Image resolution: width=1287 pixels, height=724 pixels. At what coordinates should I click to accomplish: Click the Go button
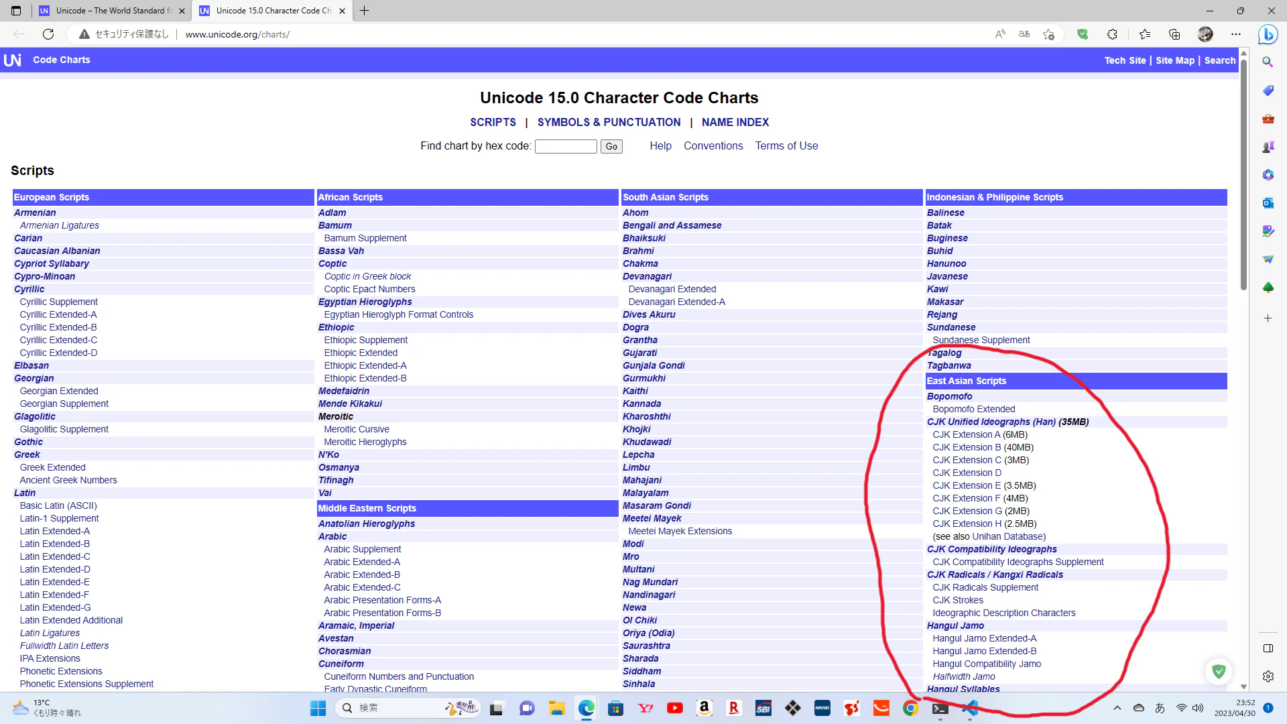[611, 146]
